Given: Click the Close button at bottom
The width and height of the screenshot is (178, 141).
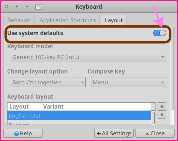Looking at the screenshot, I should coord(155,133).
